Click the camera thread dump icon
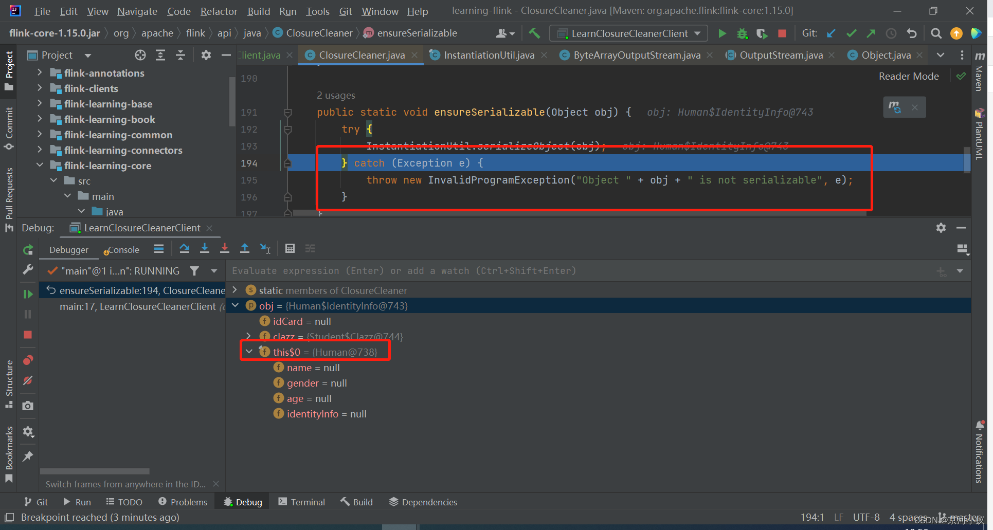 point(28,406)
